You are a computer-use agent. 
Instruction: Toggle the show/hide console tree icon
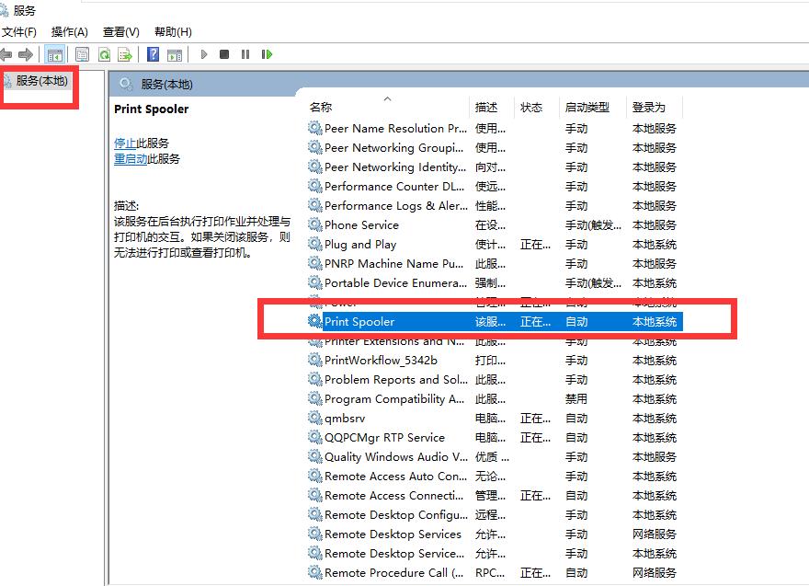click(55, 54)
